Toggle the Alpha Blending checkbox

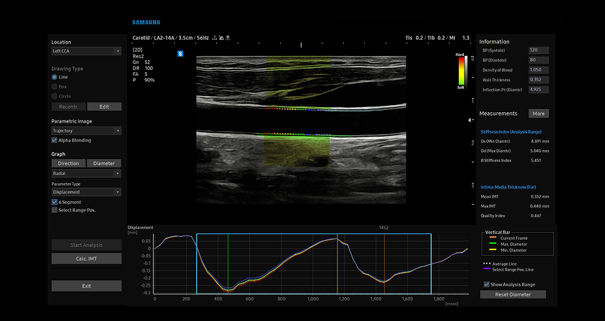point(55,140)
